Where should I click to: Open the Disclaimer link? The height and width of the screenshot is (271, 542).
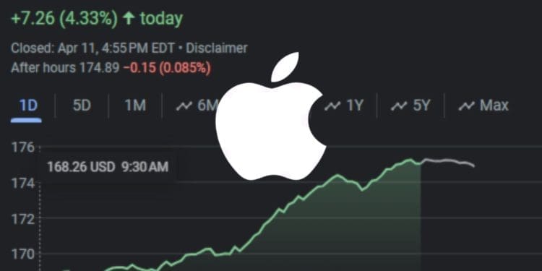pos(217,48)
